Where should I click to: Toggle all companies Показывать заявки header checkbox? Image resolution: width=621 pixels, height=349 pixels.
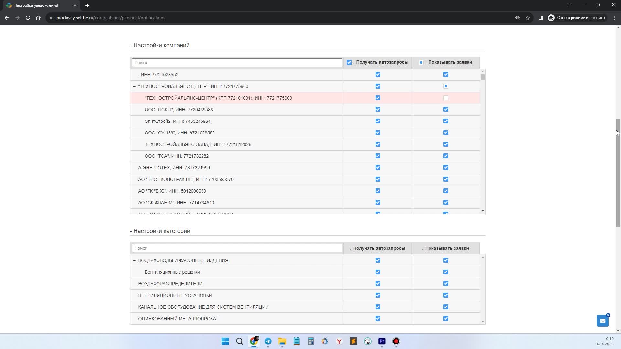(421, 62)
